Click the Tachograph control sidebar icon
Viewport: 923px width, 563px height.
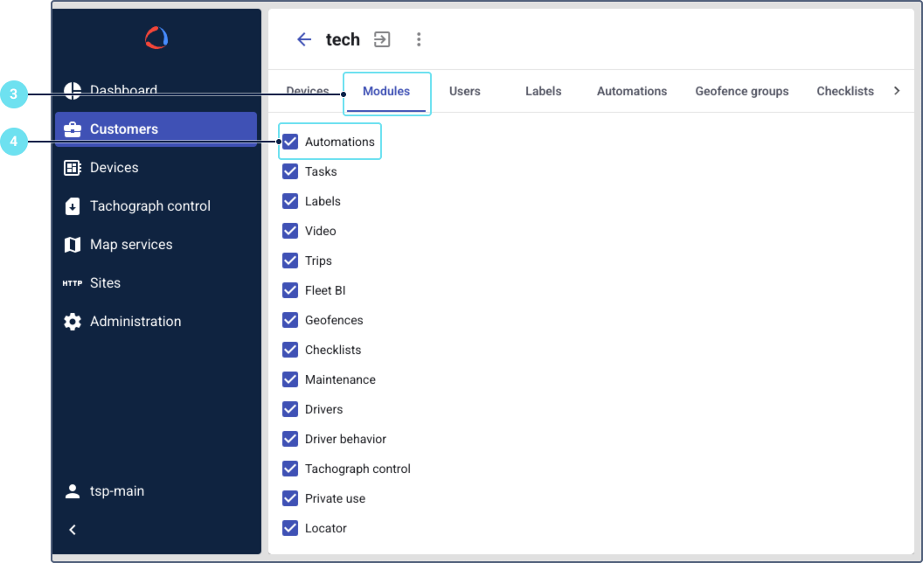point(73,206)
